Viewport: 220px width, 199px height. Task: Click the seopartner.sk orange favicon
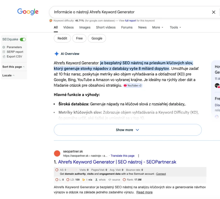57,153
